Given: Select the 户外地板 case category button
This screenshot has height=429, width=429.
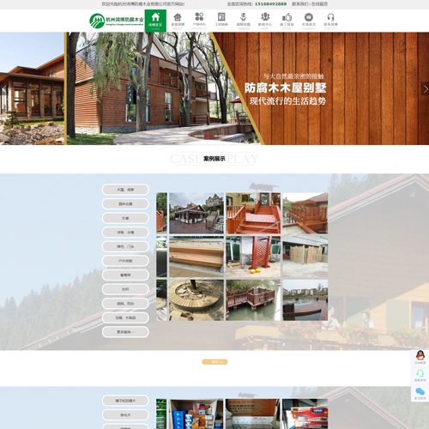Looking at the screenshot, I should pyautogui.click(x=125, y=261).
